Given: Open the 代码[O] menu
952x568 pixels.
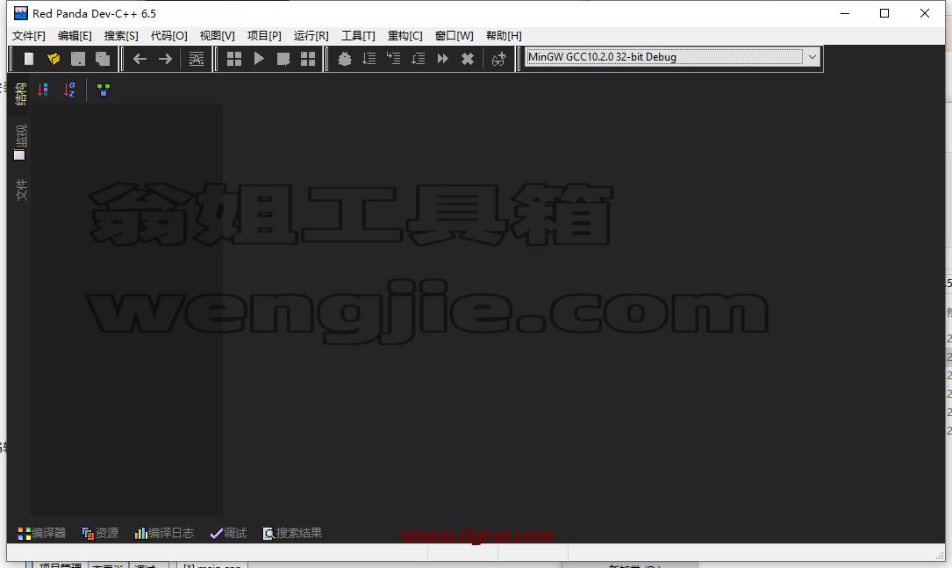Looking at the screenshot, I should point(168,36).
